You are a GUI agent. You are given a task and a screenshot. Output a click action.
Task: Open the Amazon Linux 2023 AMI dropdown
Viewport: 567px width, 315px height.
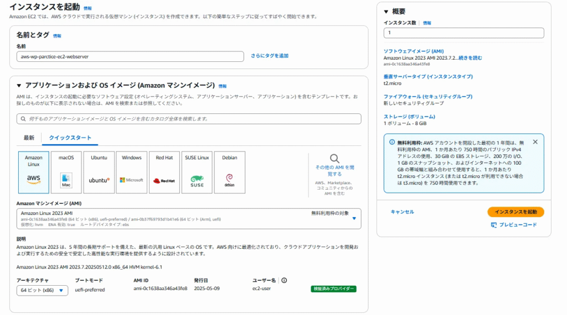point(189,219)
